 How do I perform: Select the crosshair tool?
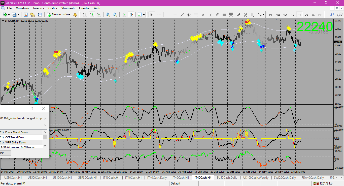coord(159,15)
